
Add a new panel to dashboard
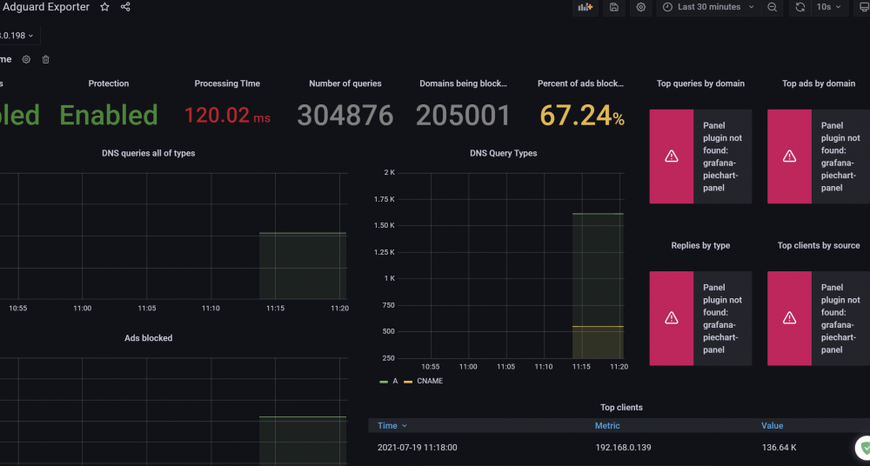[586, 7]
